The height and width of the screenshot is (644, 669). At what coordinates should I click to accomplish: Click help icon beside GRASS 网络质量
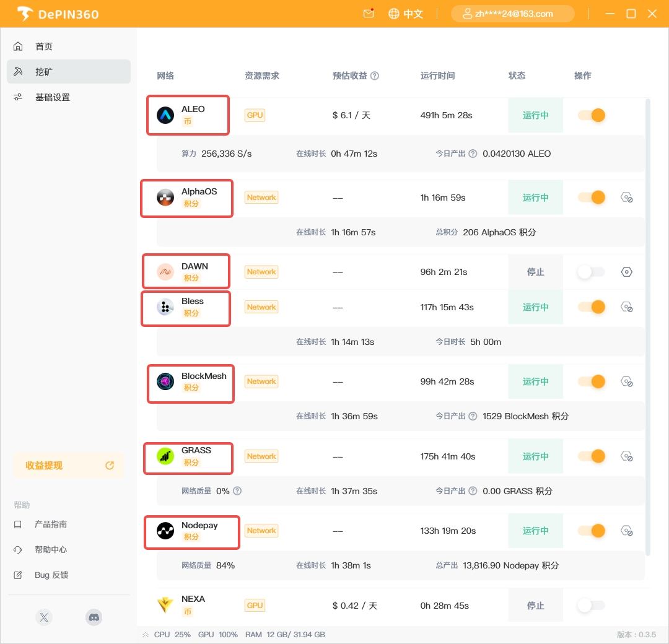tap(237, 491)
